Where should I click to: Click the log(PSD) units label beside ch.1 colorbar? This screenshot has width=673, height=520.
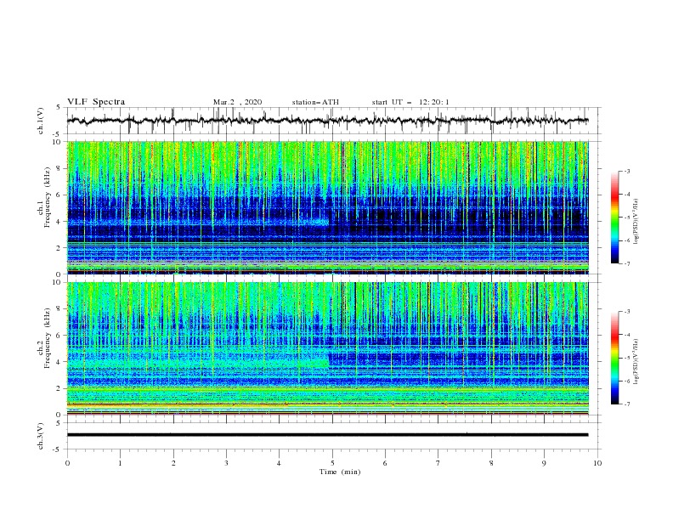coord(636,221)
